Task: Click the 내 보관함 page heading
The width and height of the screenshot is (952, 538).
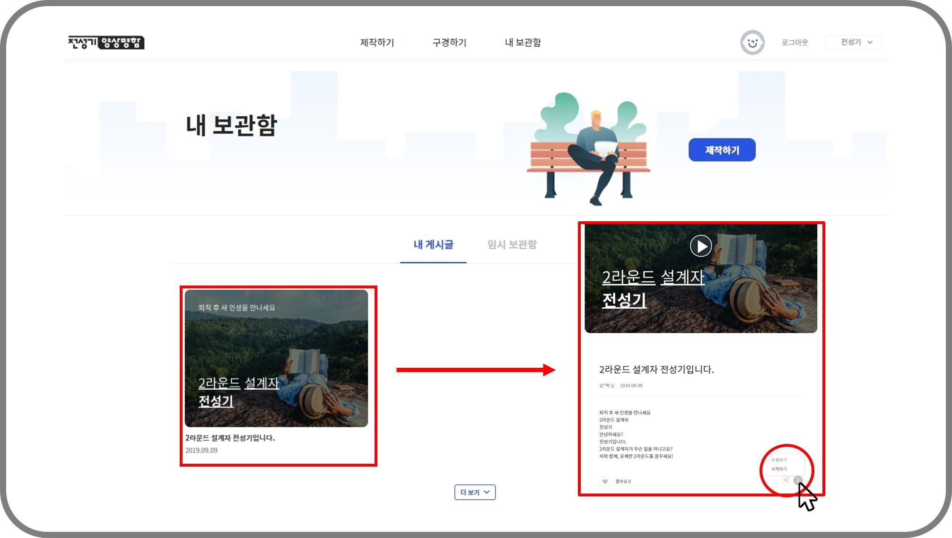Action: (231, 125)
